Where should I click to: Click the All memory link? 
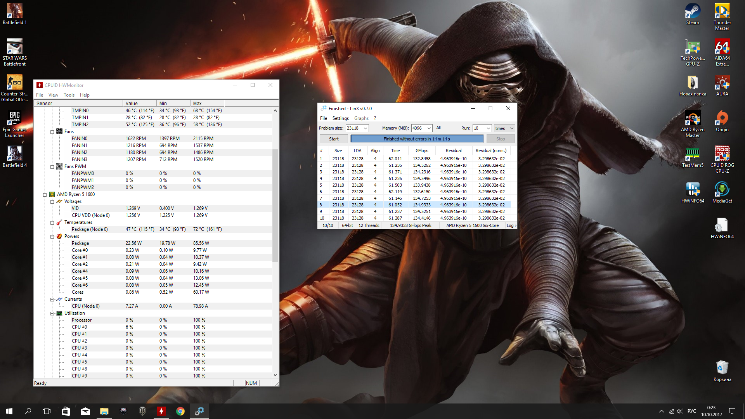pyautogui.click(x=438, y=128)
